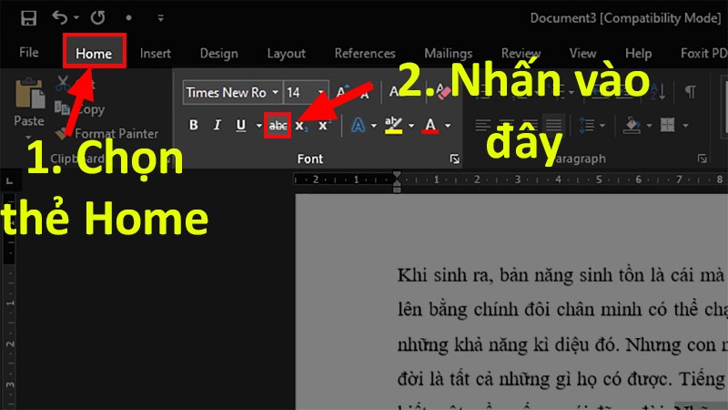Click the Copy label button
The height and width of the screenshot is (410, 728).
pyautogui.click(x=90, y=109)
